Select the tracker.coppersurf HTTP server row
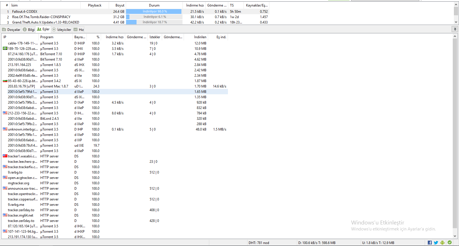The image size is (459, 246). tap(115, 199)
